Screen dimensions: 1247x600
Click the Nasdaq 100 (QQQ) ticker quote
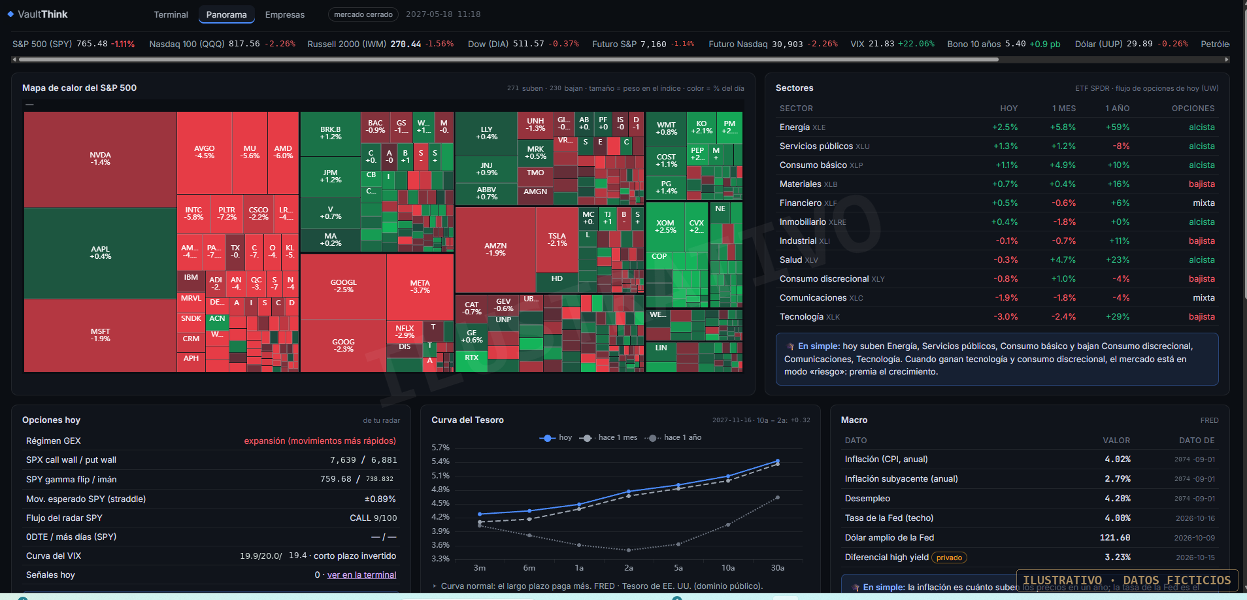point(222,44)
